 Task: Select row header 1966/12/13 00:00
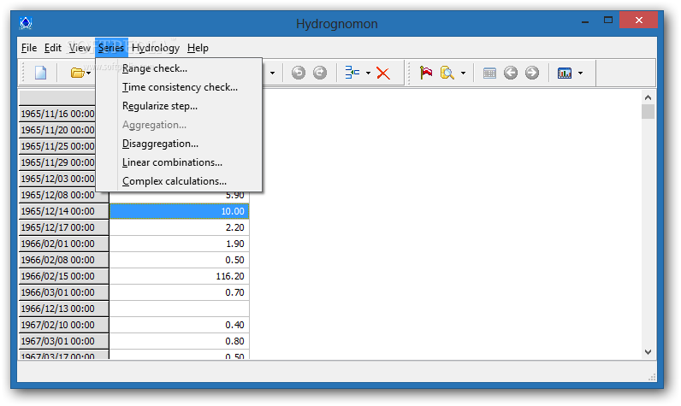[63, 309]
